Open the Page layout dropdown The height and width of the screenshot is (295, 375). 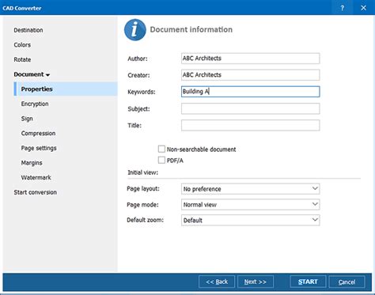pyautogui.click(x=250, y=189)
